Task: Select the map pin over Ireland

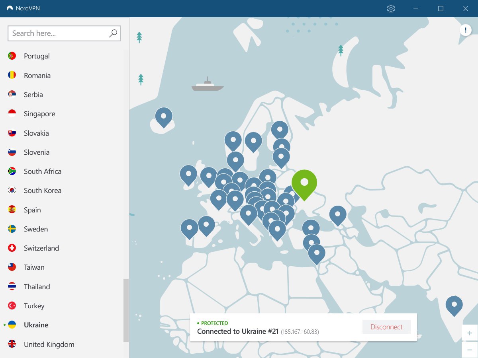Action: coord(188,175)
